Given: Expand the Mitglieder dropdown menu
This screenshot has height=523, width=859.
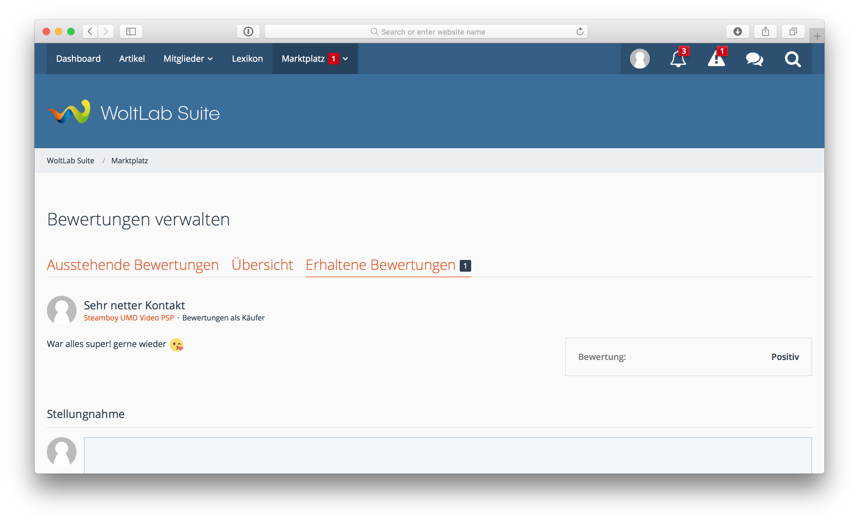Looking at the screenshot, I should click(x=188, y=59).
